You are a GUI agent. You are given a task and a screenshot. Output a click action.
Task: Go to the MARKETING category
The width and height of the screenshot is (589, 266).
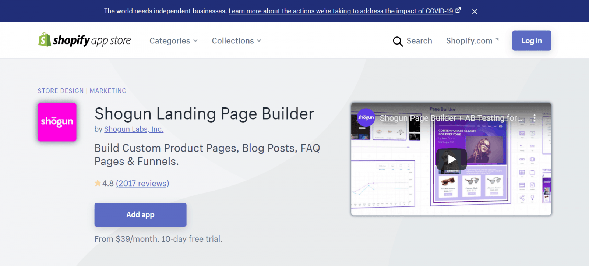point(108,91)
